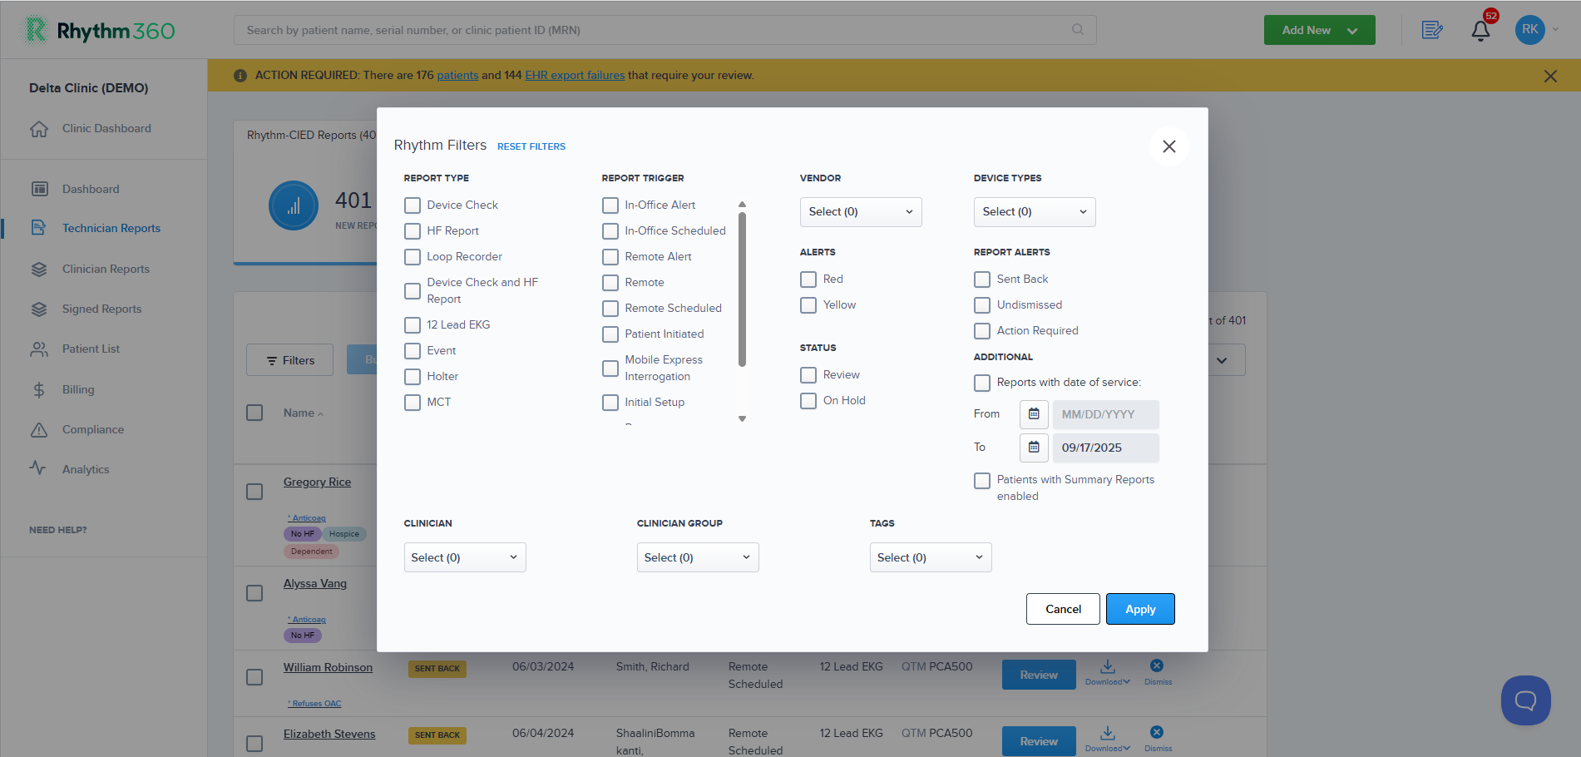Go to Technician Reports
1581x757 pixels.
[111, 228]
